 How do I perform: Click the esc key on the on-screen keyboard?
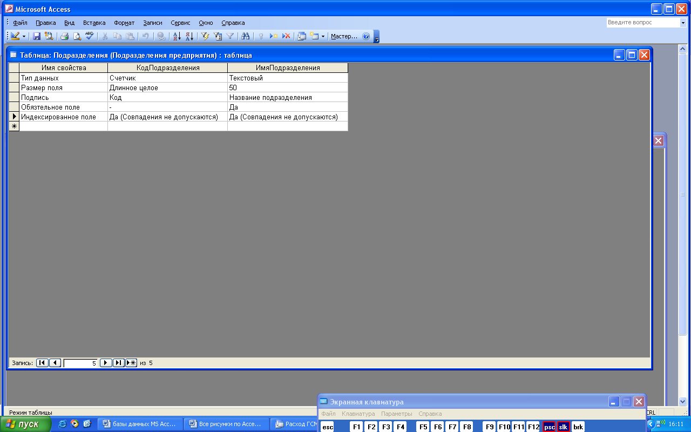coord(328,427)
